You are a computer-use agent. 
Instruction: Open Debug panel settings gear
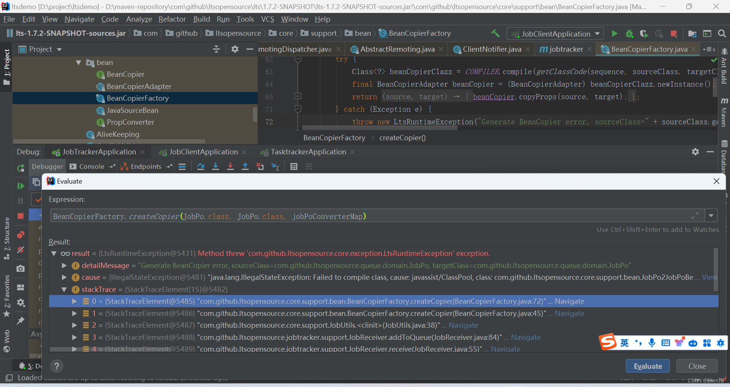click(x=695, y=152)
